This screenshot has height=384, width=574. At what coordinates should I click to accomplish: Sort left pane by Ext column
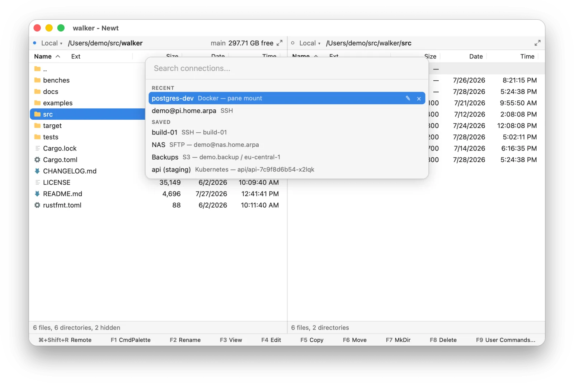(x=76, y=56)
